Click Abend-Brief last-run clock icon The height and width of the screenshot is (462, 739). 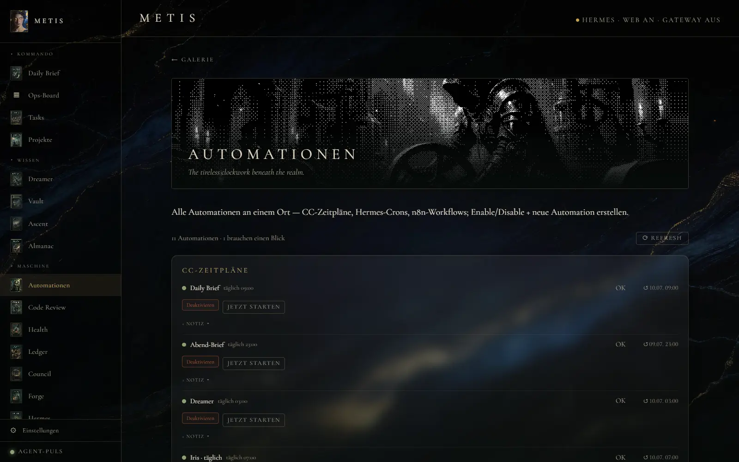pos(646,344)
